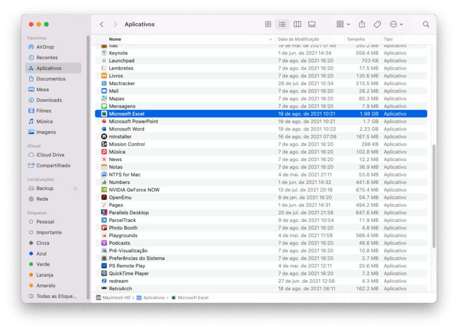The image size is (458, 331).
Task: Go back with the left chevron button
Action: (102, 24)
